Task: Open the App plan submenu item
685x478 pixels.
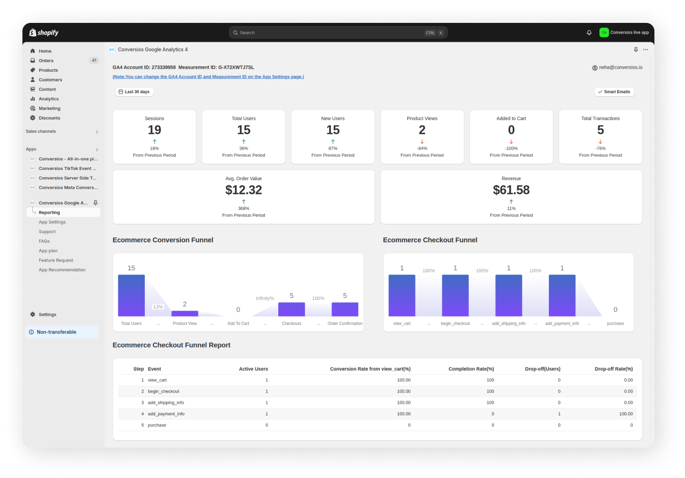Action: point(48,251)
